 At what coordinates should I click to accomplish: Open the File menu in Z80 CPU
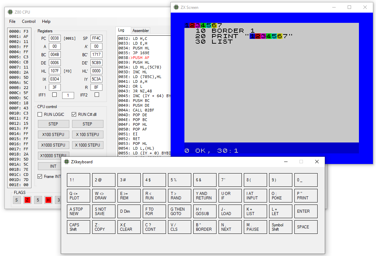click(12, 21)
